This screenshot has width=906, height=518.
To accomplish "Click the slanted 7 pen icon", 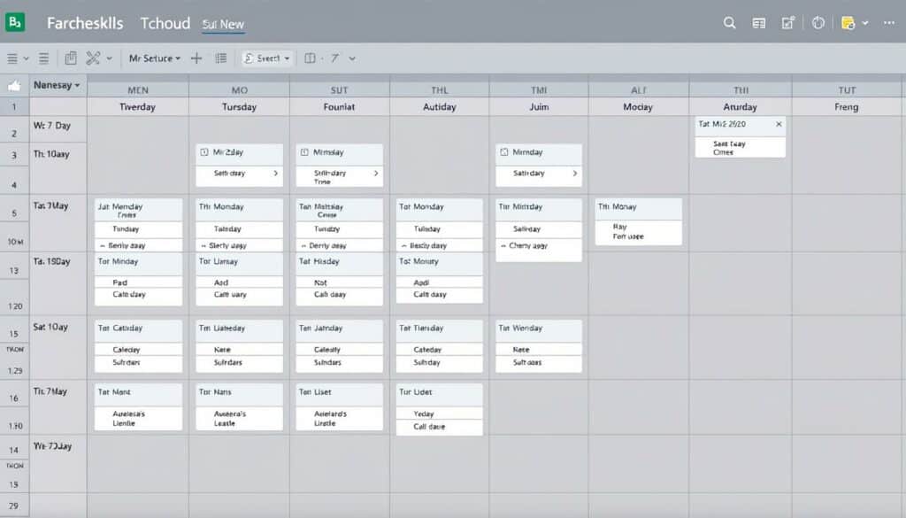I will [334, 58].
